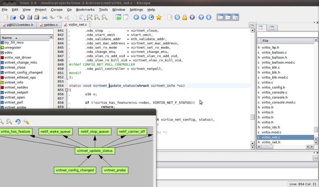319x187 pixels.
Task: Click the new query page icon
Action: pos(170,17)
